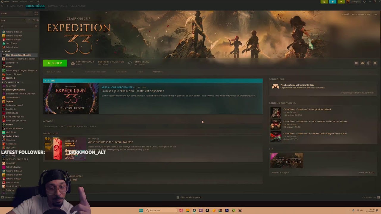Screen dimensions: 381x214
Task: Click the download icon beside Gérer les téléchargements
Action: click(178, 197)
